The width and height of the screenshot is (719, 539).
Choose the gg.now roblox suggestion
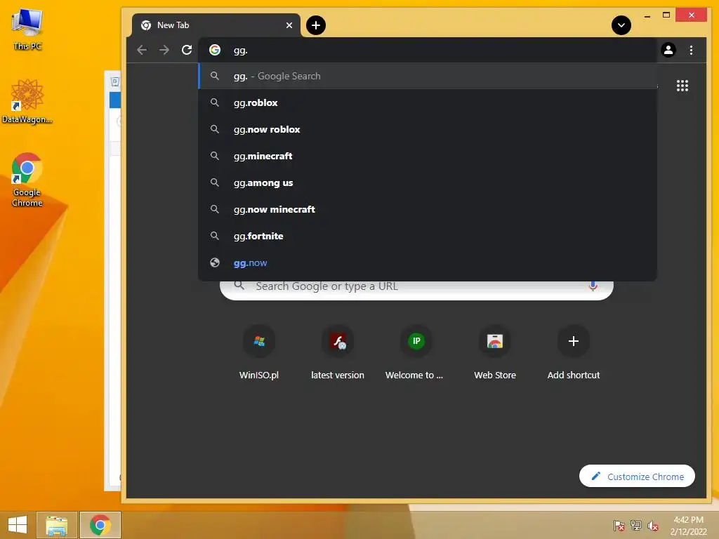[428, 129]
